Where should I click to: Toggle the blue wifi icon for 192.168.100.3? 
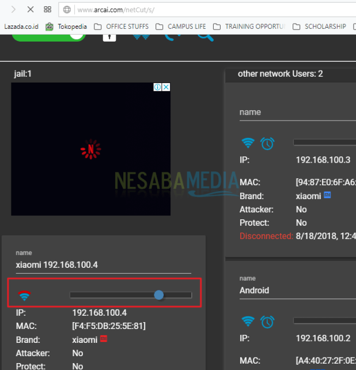[248, 143]
